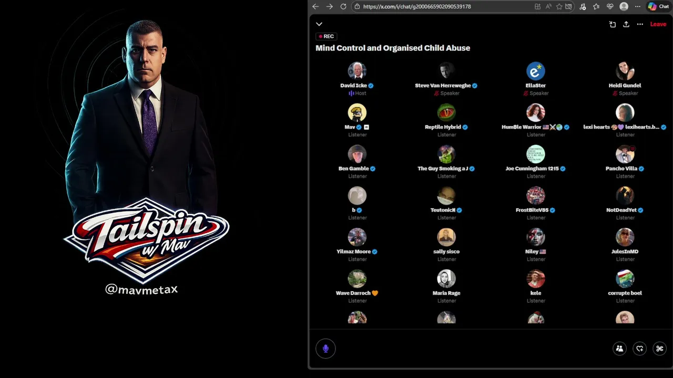Click David Icke's verified badge
Screen dimensions: 673x378
pyautogui.click(x=371, y=86)
